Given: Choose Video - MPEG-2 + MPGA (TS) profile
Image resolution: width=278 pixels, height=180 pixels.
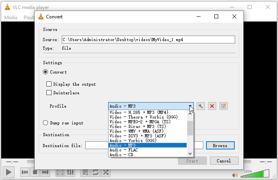Looking at the screenshot, I should (147, 122).
